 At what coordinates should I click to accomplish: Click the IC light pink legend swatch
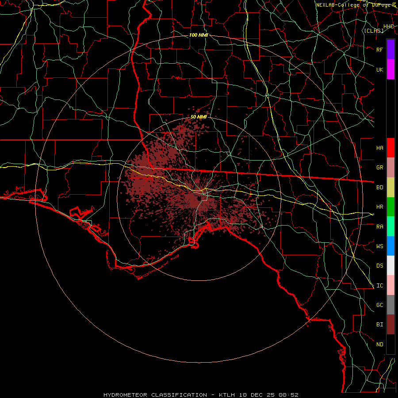click(x=390, y=285)
